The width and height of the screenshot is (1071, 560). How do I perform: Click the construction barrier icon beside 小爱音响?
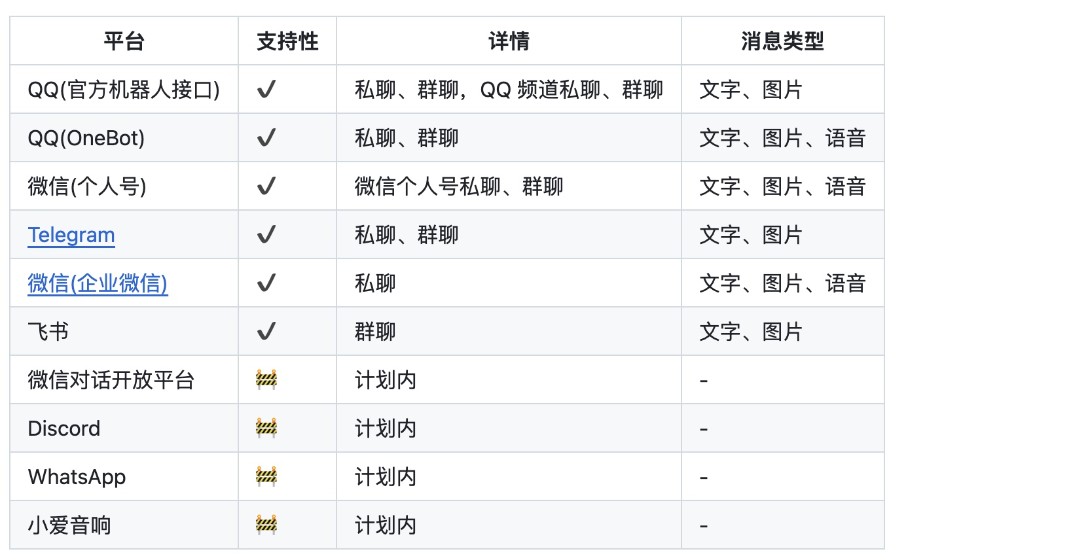(266, 525)
